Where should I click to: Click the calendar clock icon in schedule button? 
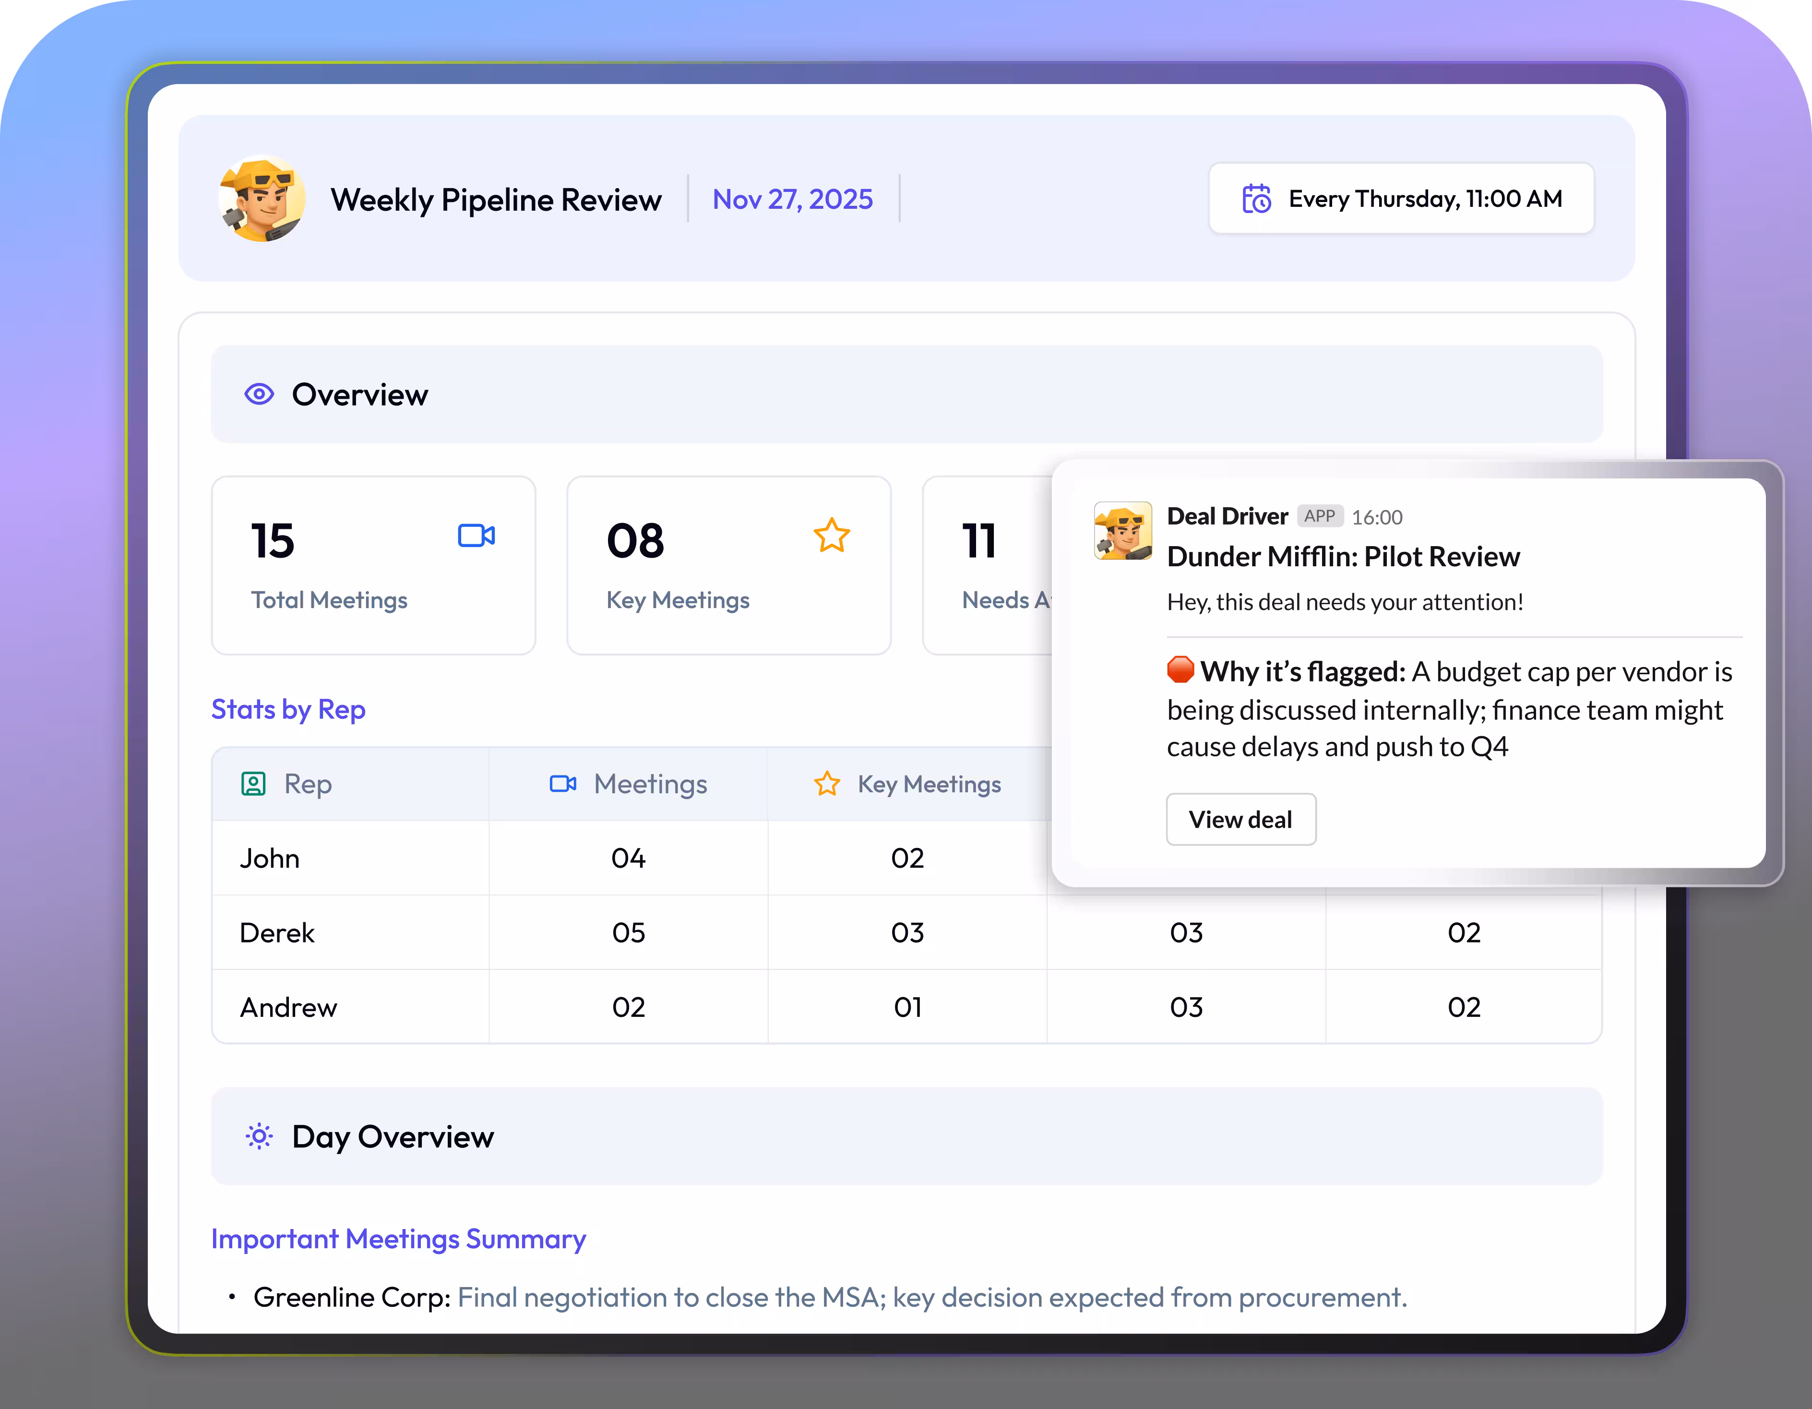tap(1256, 199)
